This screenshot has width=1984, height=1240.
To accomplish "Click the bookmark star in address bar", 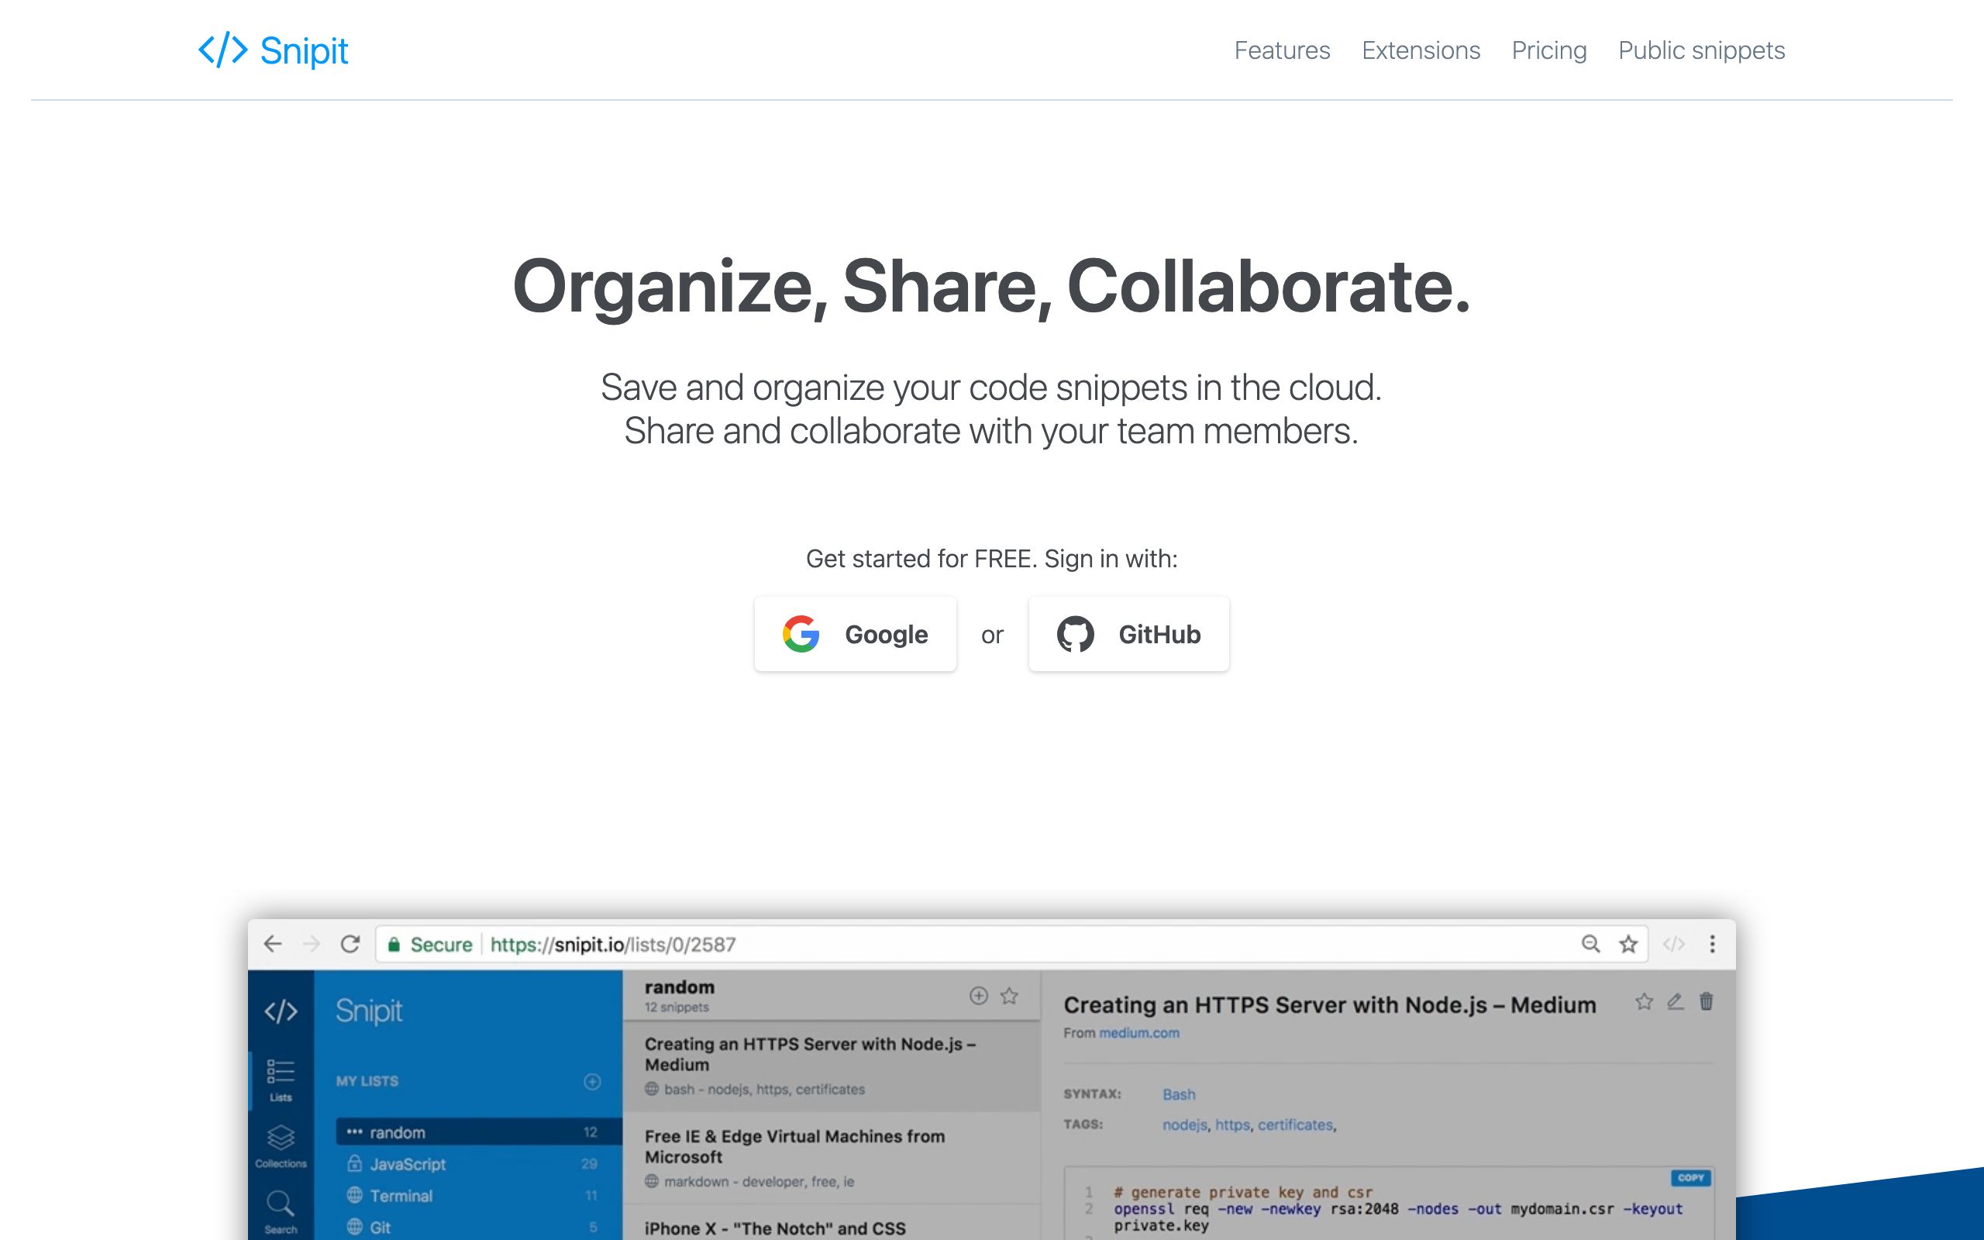I will (x=1628, y=944).
